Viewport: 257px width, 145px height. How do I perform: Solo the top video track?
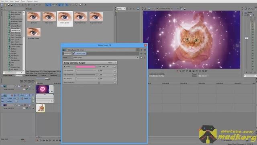click(x=33, y=86)
